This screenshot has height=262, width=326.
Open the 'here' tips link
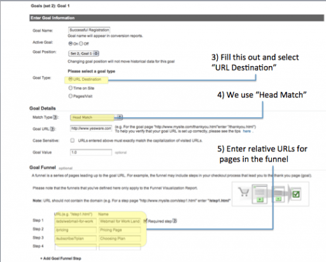[x=246, y=131]
